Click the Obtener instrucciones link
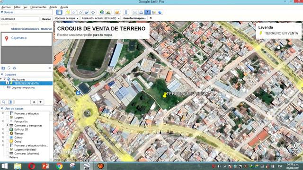 25,29
